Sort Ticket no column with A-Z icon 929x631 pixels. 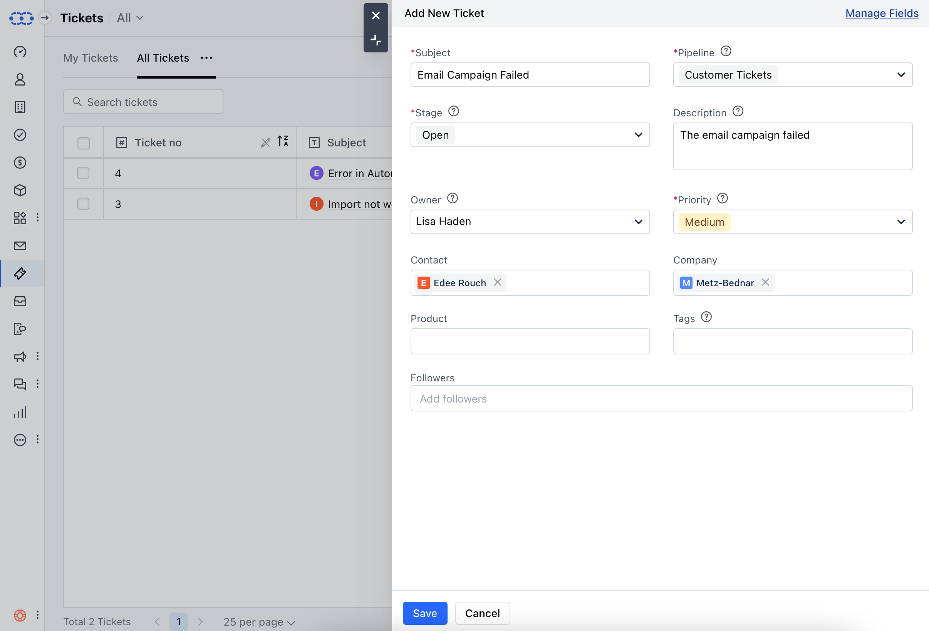[x=283, y=141]
